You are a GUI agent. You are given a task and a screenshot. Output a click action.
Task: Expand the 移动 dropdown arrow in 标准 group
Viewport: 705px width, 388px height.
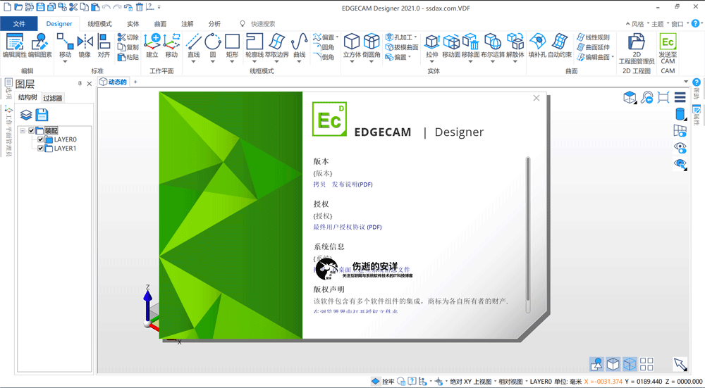point(65,61)
